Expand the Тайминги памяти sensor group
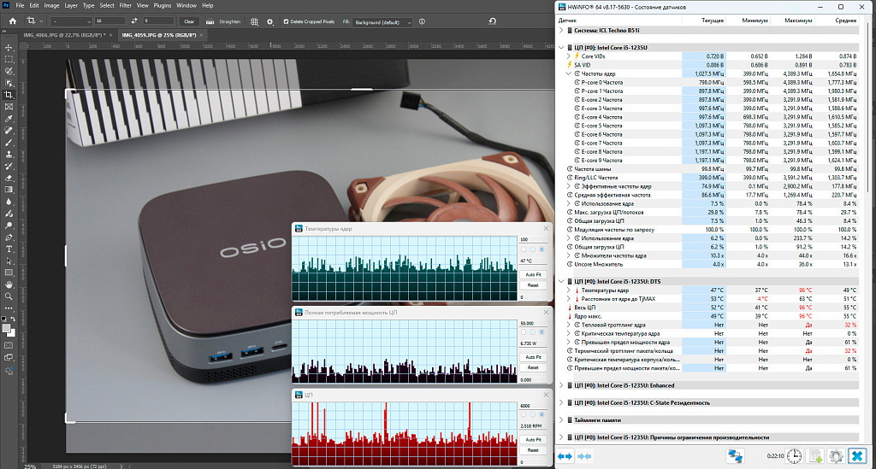 (x=561, y=419)
